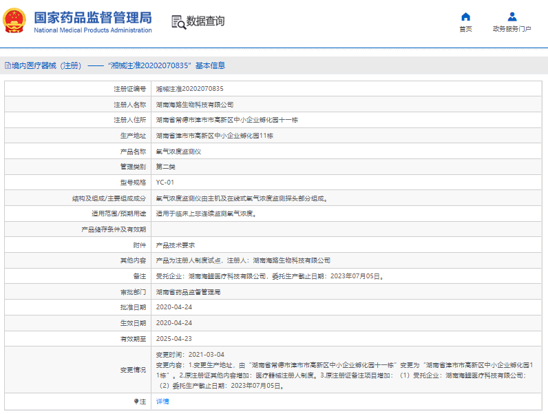Select registrant name 湖南海路生物科技有限公司
548x414 pixels.
(x=195, y=105)
